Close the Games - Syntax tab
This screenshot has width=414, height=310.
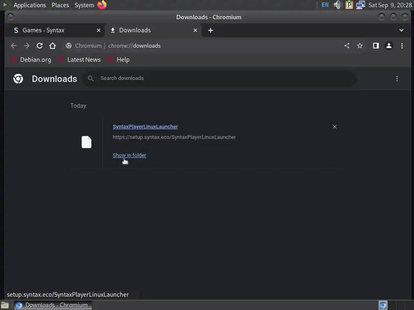(99, 30)
